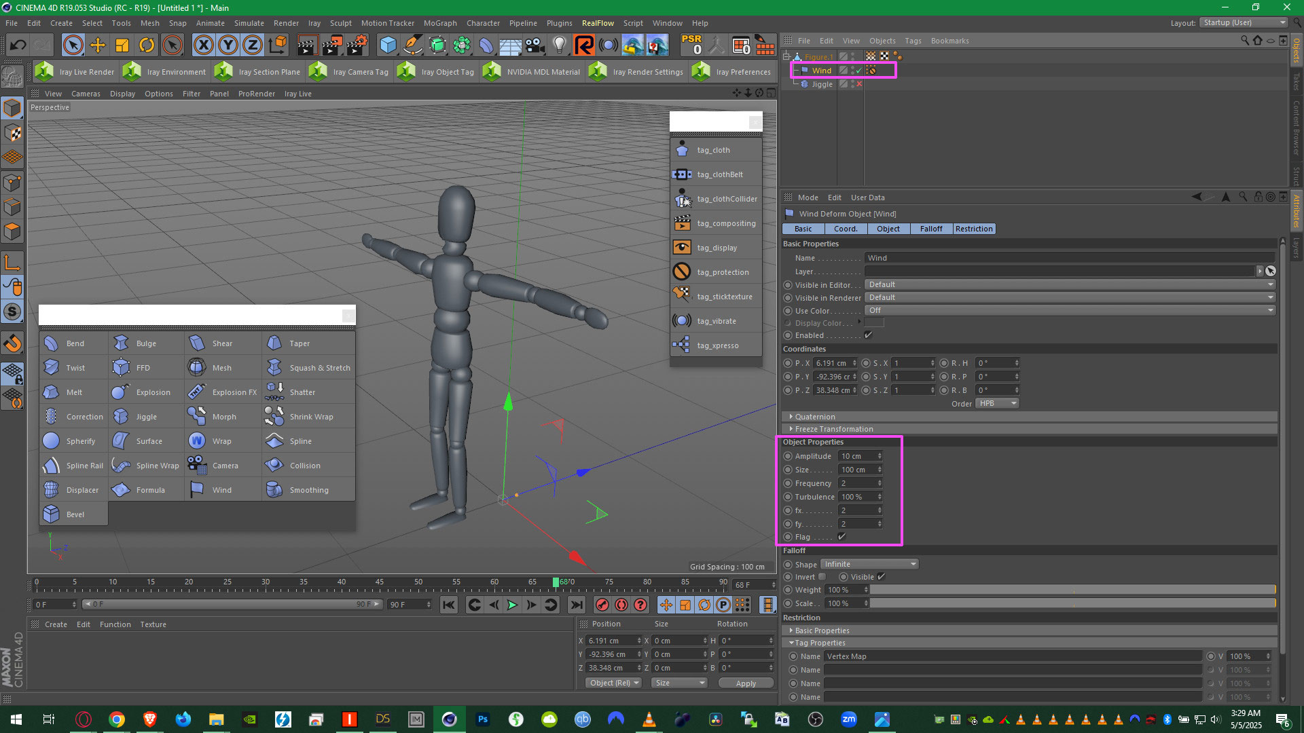Activate the Move tool
1304x733 pixels.
click(98, 45)
